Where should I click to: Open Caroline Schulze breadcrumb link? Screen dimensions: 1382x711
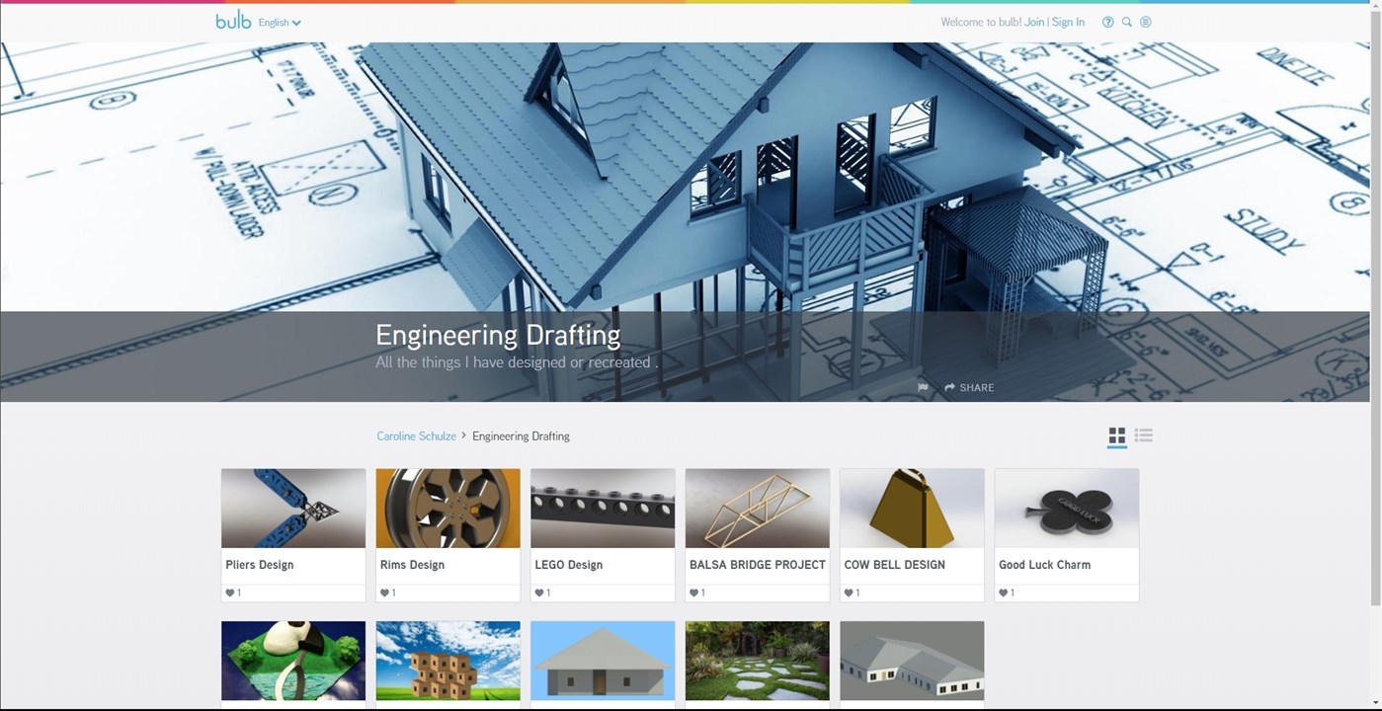(x=416, y=435)
